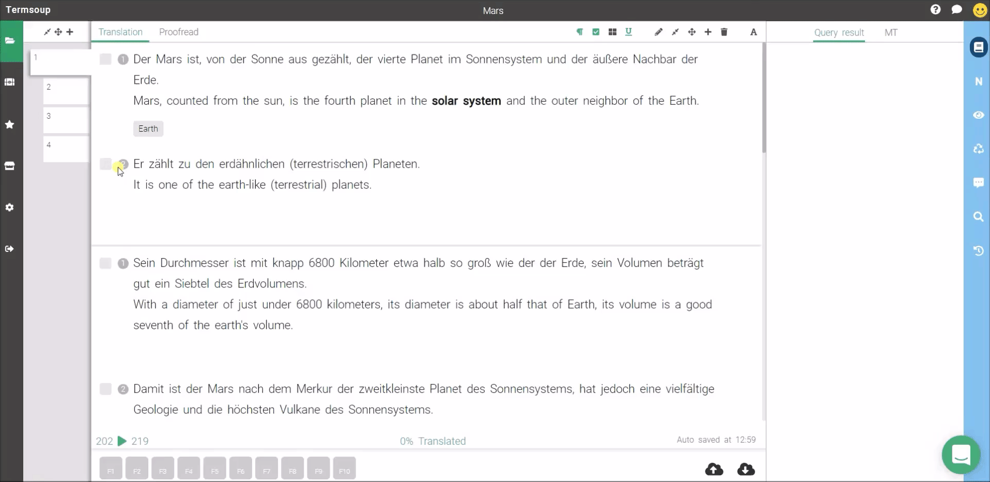The width and height of the screenshot is (990, 482).
Task: Open the search icon in right sidebar
Action: 978,217
